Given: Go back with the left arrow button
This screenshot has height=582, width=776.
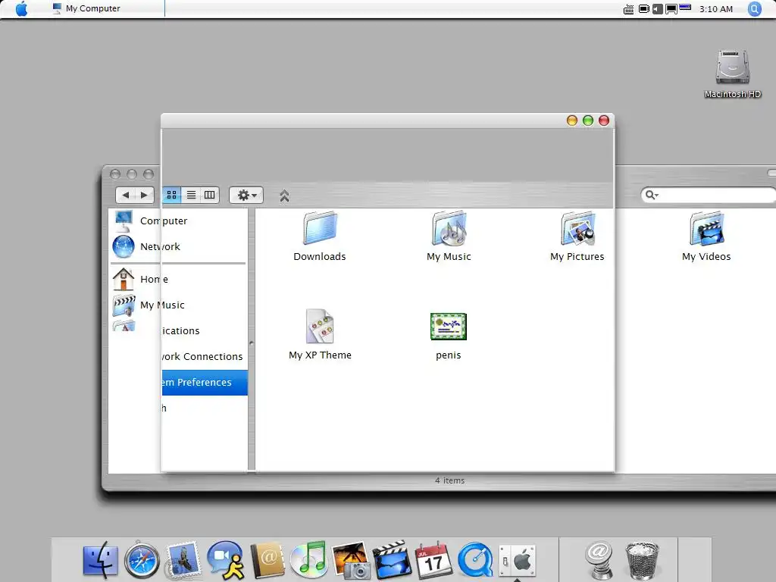Looking at the screenshot, I should click(x=125, y=195).
